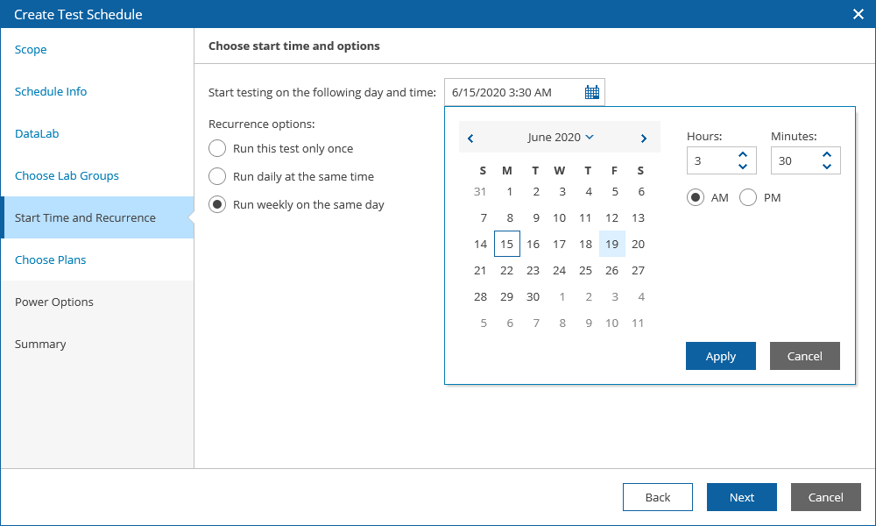The height and width of the screenshot is (526, 876).
Task: Select Run this test only once
Action: (217, 148)
